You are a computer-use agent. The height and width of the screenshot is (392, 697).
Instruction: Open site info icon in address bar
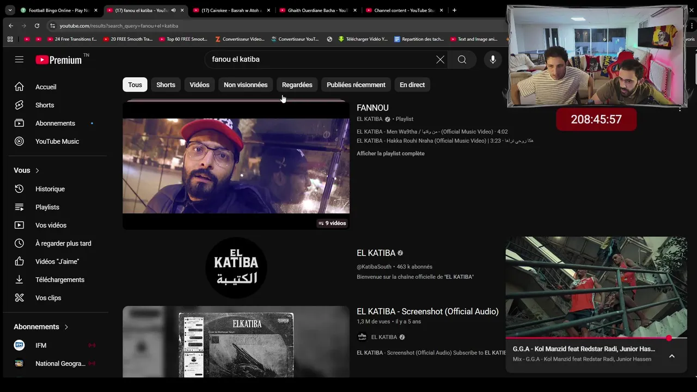click(52, 26)
